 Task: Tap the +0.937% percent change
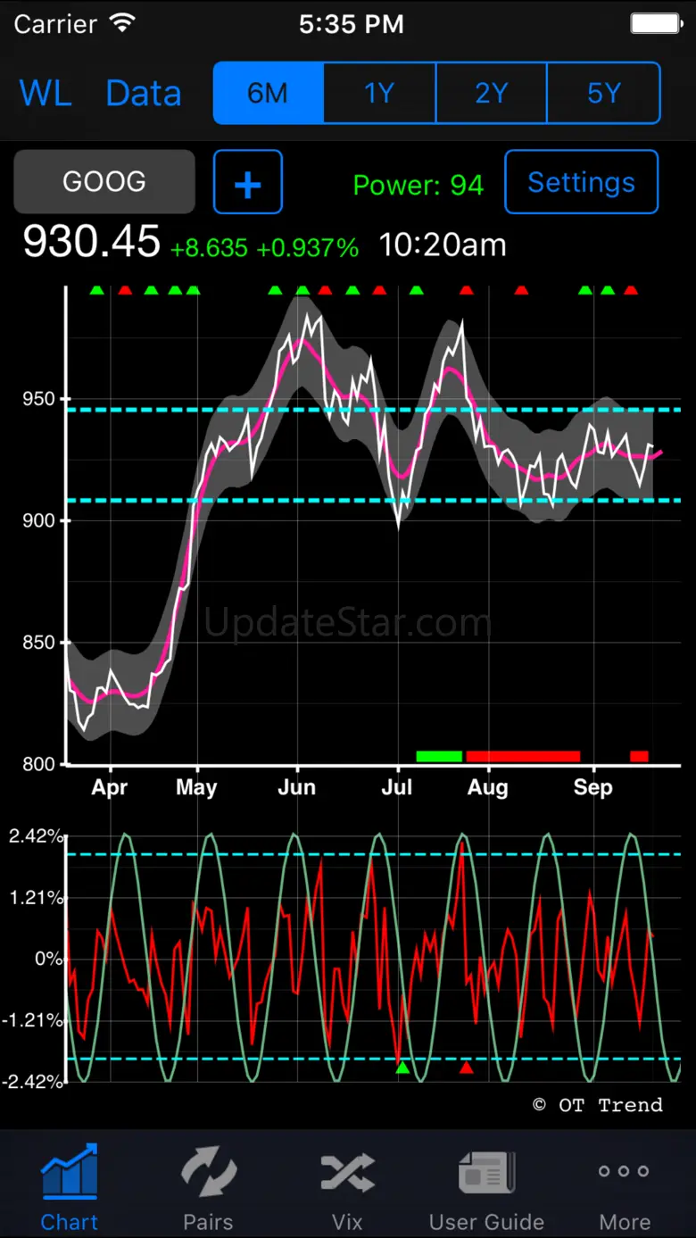pyautogui.click(x=308, y=247)
